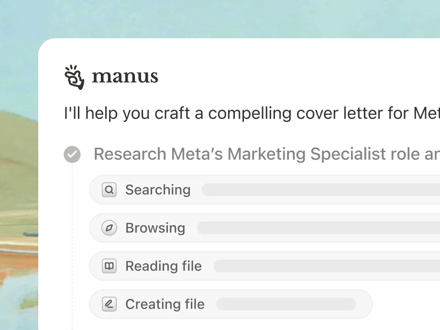Open the Reading file step label
440x330 pixels.
(164, 266)
